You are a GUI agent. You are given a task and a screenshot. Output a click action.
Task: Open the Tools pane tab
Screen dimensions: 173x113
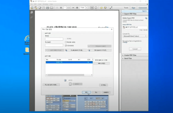[126, 8]
